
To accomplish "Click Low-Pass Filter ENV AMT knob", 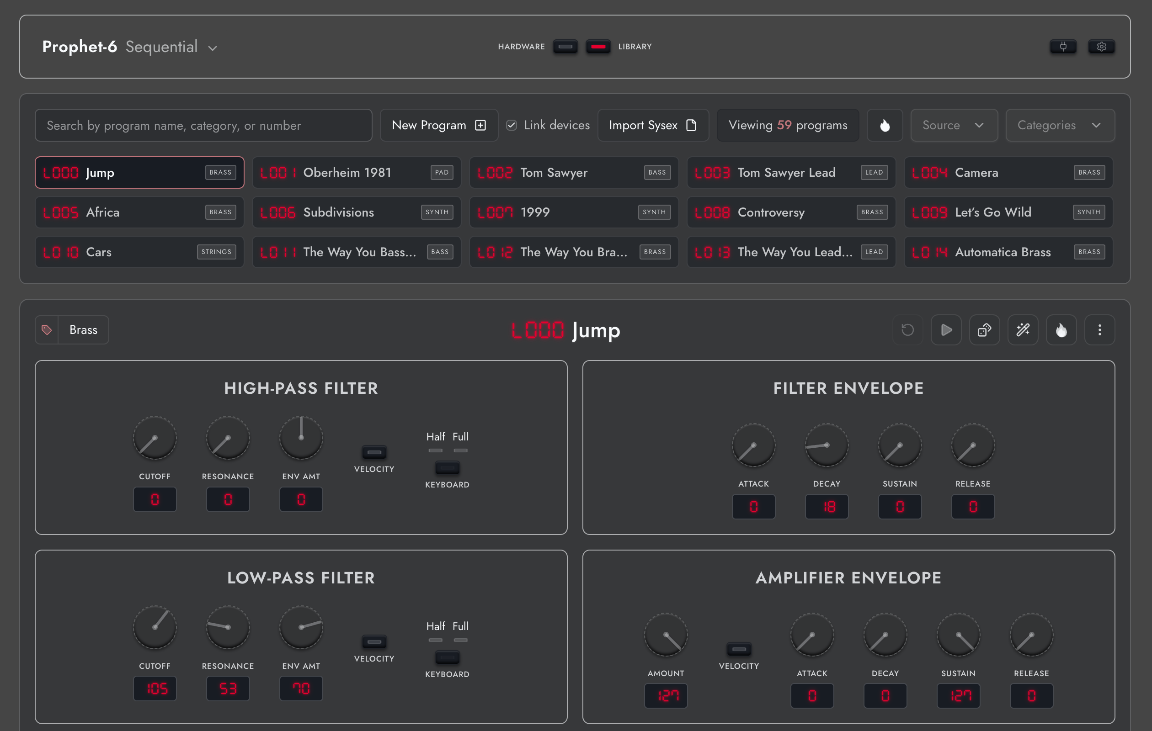I will click(301, 627).
